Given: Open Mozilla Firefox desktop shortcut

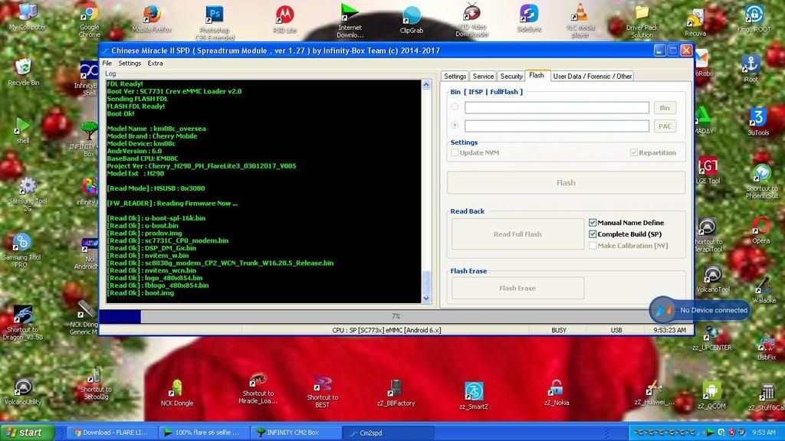Looking at the screenshot, I should (x=151, y=15).
